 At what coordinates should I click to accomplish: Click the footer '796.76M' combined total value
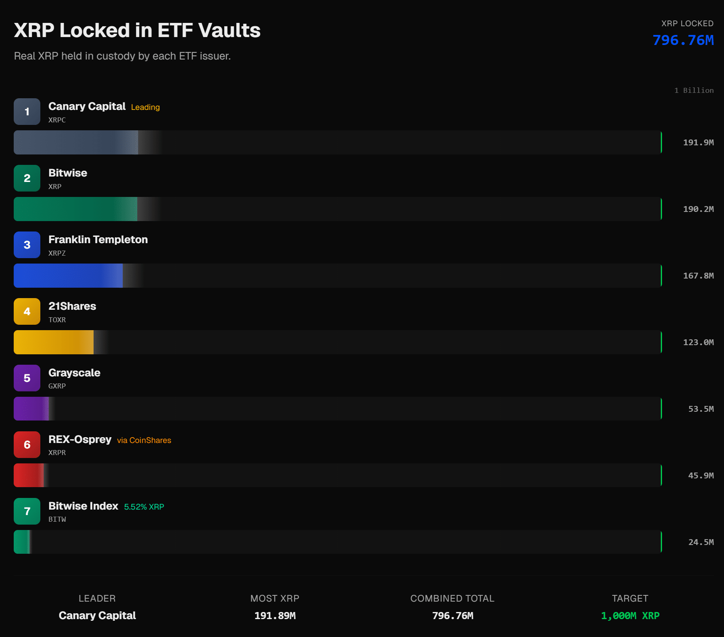(452, 616)
